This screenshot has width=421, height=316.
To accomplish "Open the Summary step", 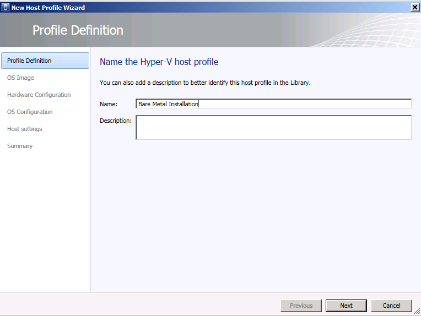I will pos(20,146).
